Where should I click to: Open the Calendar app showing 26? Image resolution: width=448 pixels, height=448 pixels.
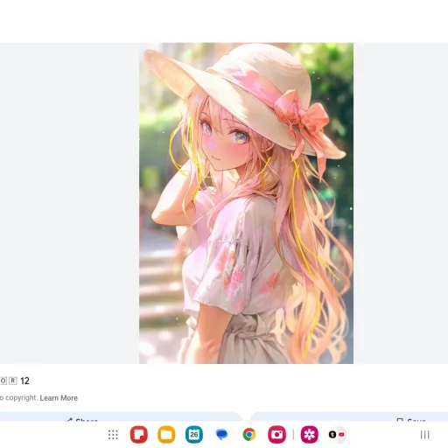coord(194,435)
